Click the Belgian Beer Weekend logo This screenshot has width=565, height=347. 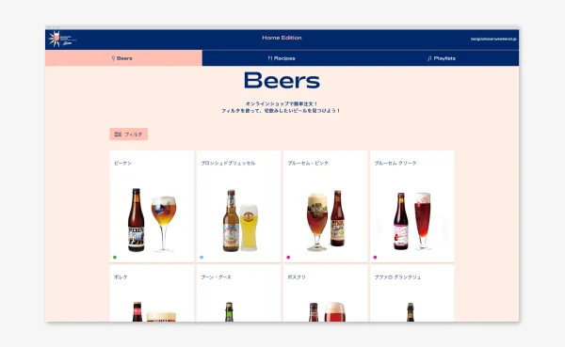[x=61, y=39]
